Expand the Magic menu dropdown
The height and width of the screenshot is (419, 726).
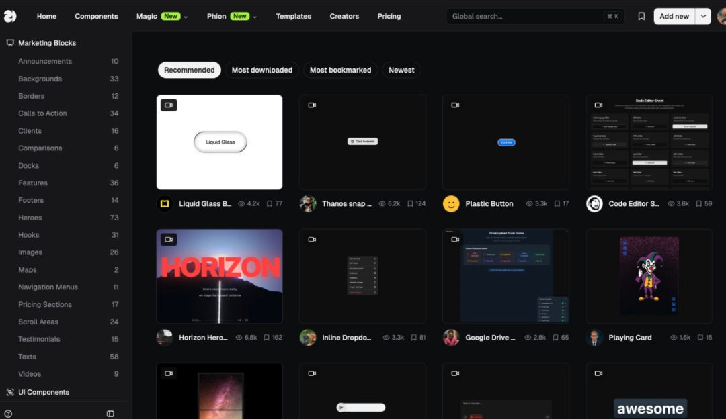pyautogui.click(x=186, y=17)
